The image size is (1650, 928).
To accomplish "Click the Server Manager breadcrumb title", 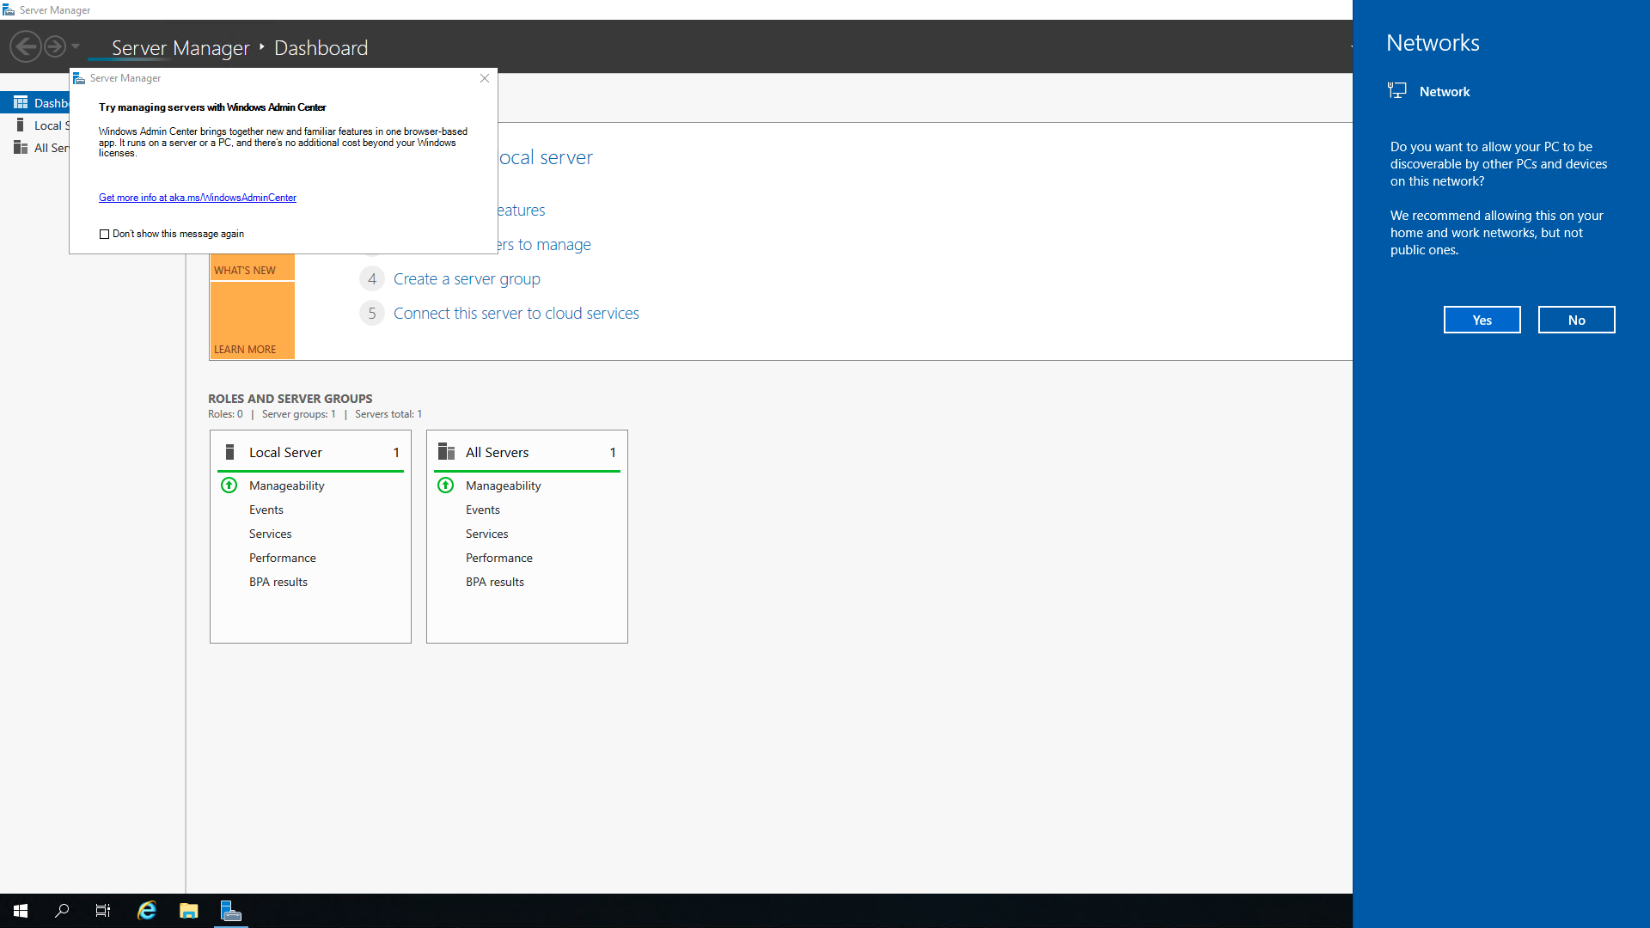I will point(180,48).
